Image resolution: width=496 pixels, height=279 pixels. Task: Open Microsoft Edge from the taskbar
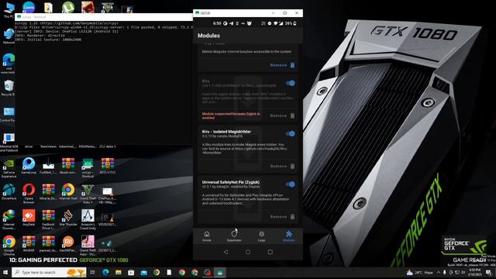click(x=105, y=272)
